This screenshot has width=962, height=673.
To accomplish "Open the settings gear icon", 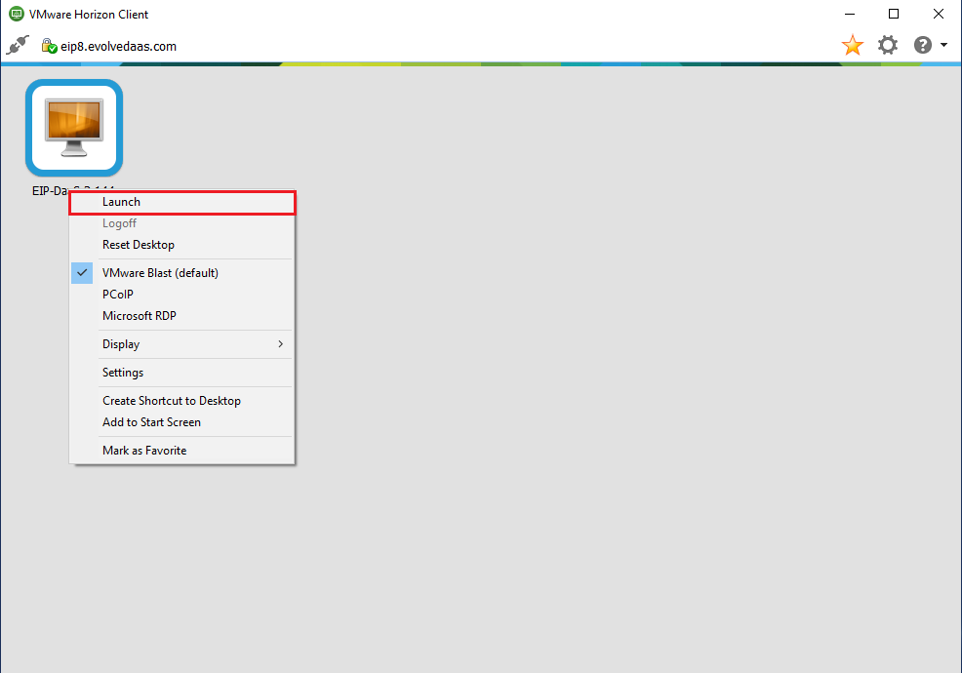I will point(887,46).
